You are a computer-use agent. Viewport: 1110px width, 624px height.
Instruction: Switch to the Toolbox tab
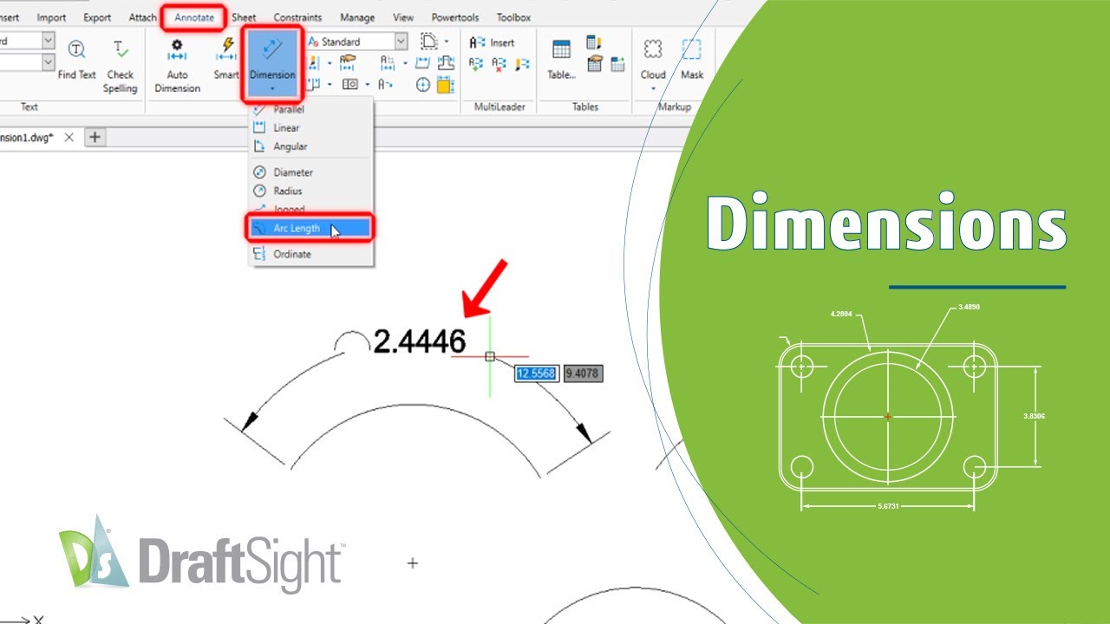coord(513,17)
